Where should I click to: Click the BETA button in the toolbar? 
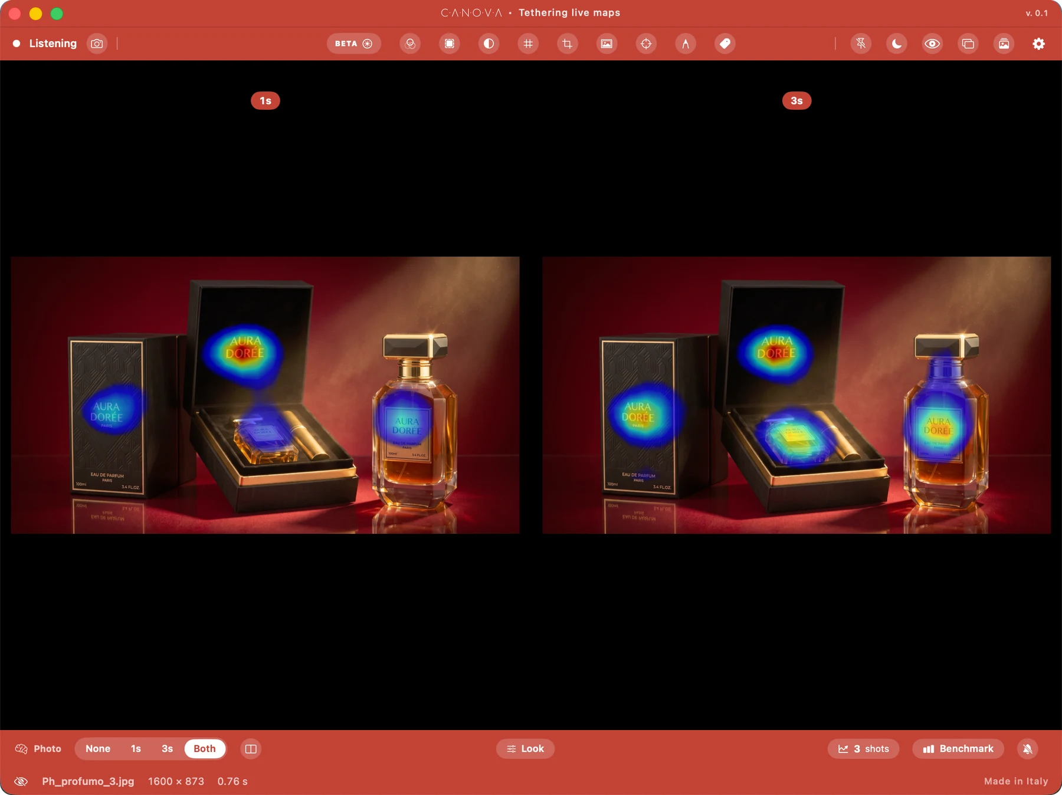[353, 44]
